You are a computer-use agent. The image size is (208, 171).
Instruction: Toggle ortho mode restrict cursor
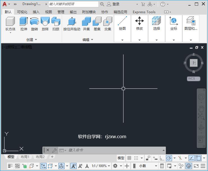[x=162, y=158]
